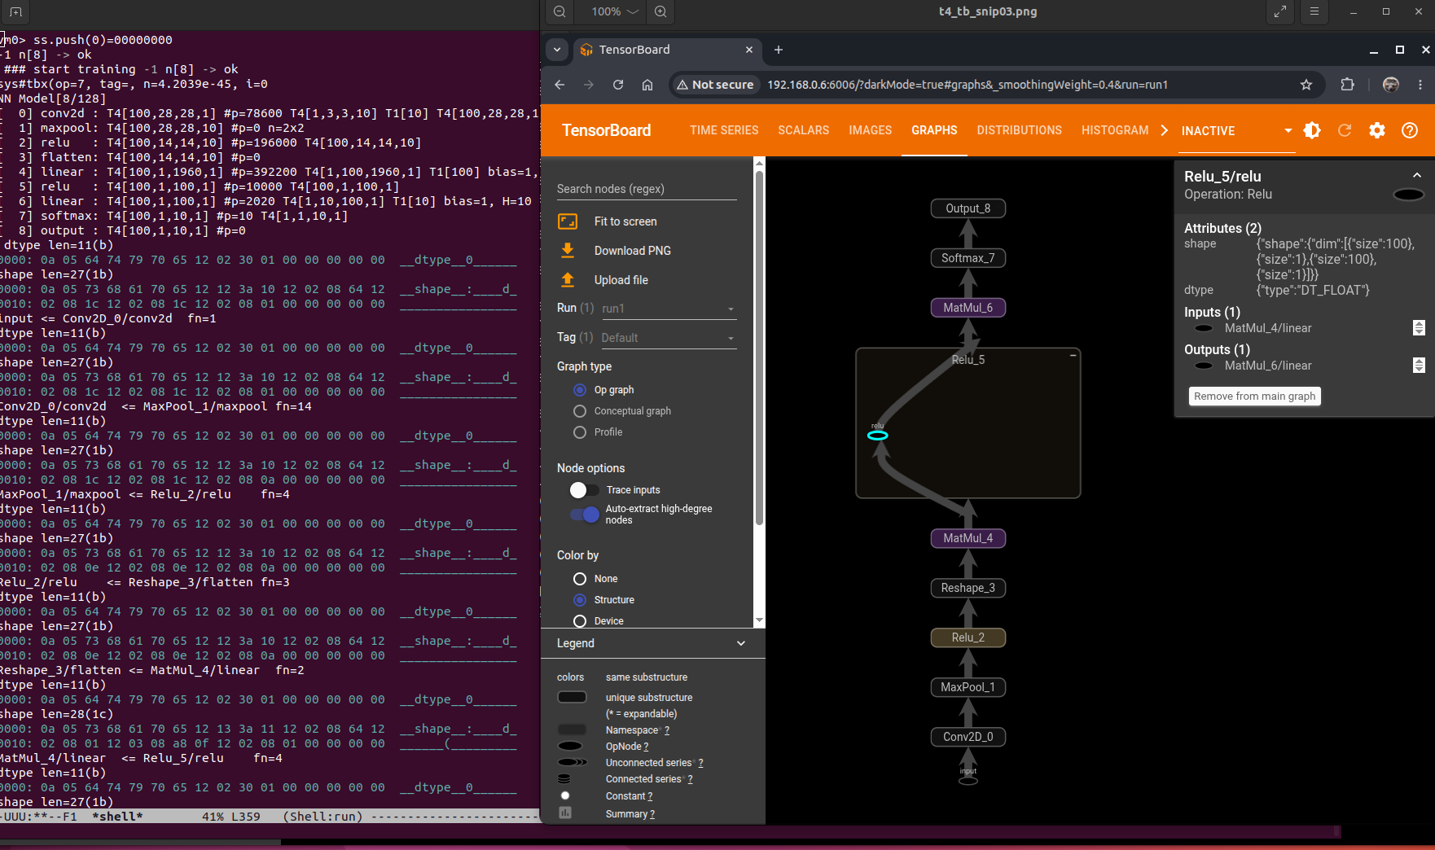Open the browser extensions puzzle icon
The width and height of the screenshot is (1435, 850).
[1347, 85]
